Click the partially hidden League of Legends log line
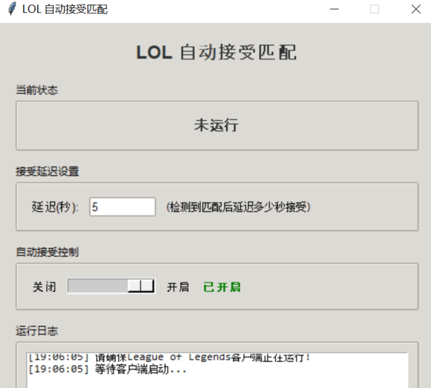Screen dimensions: 431x388 click(x=169, y=358)
